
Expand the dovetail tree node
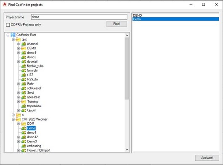19,62
